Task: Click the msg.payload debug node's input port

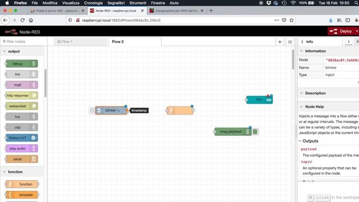Action: tap(214, 132)
